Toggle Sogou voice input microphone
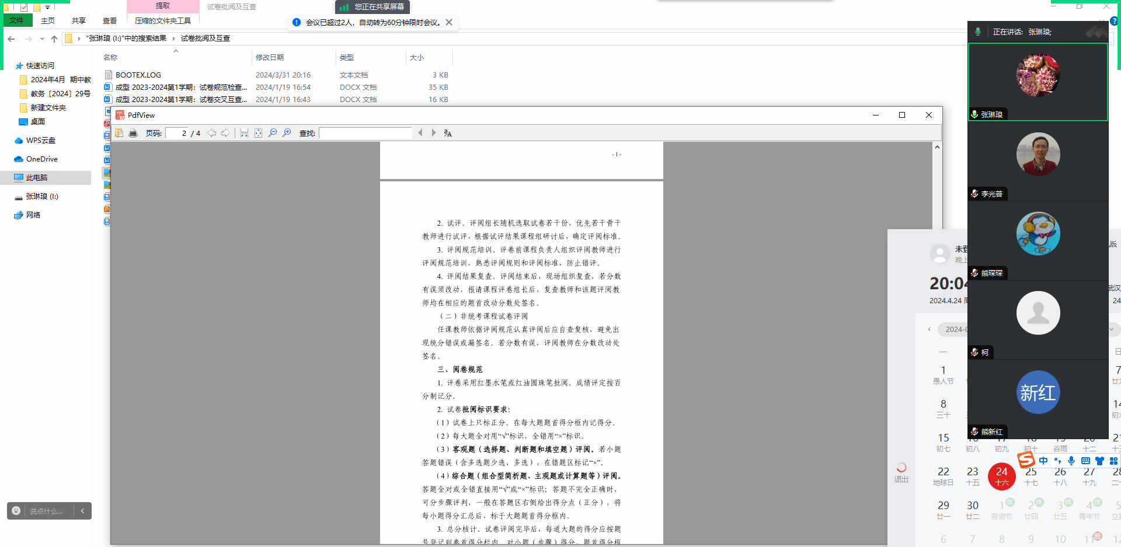This screenshot has width=1121, height=547. coord(1071,461)
